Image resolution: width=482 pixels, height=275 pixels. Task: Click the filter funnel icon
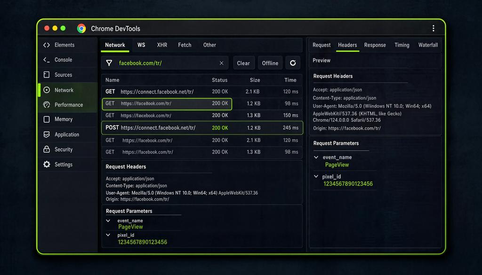pyautogui.click(x=109, y=63)
